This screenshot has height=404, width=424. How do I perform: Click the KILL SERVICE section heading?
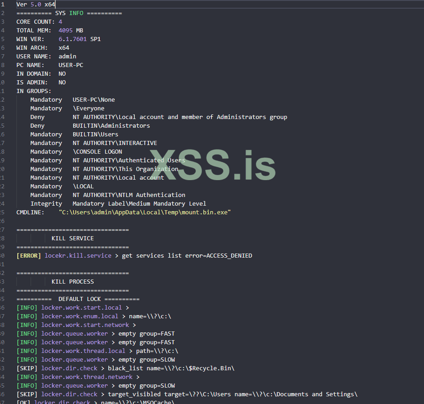[x=73, y=238]
